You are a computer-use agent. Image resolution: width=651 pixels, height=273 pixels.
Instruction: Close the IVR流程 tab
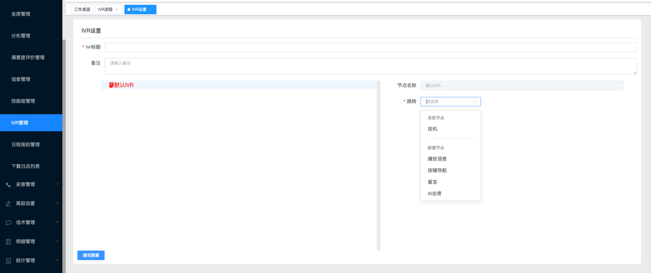[x=117, y=10]
